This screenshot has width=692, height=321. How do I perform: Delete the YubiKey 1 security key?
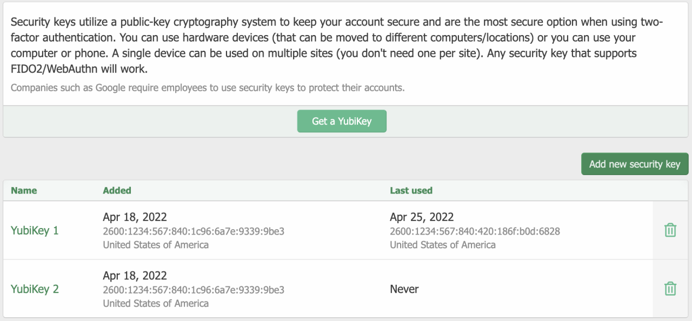(x=670, y=230)
